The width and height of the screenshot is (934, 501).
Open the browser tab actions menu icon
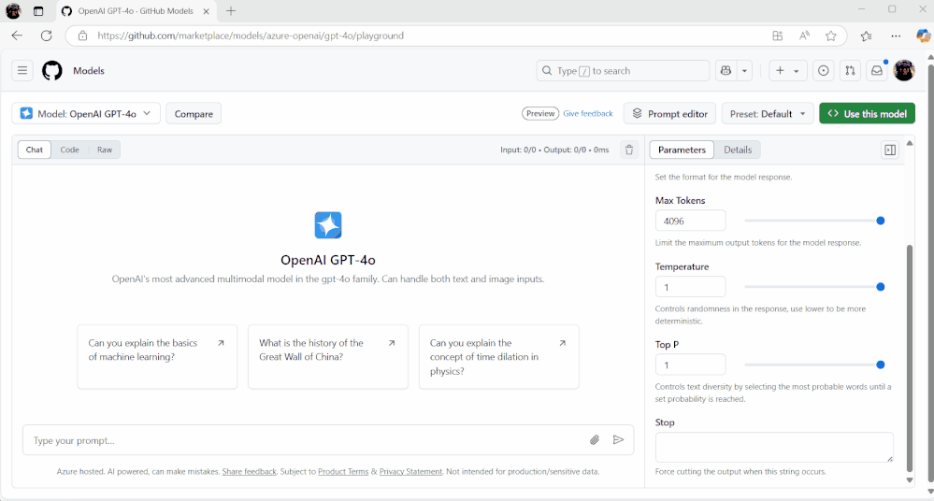coord(38,11)
